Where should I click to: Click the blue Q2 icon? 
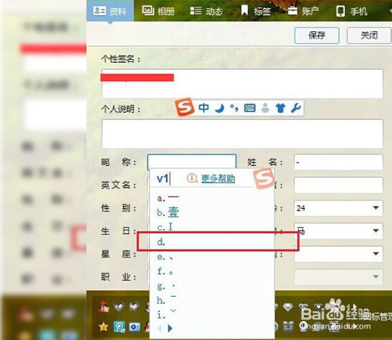point(119,326)
